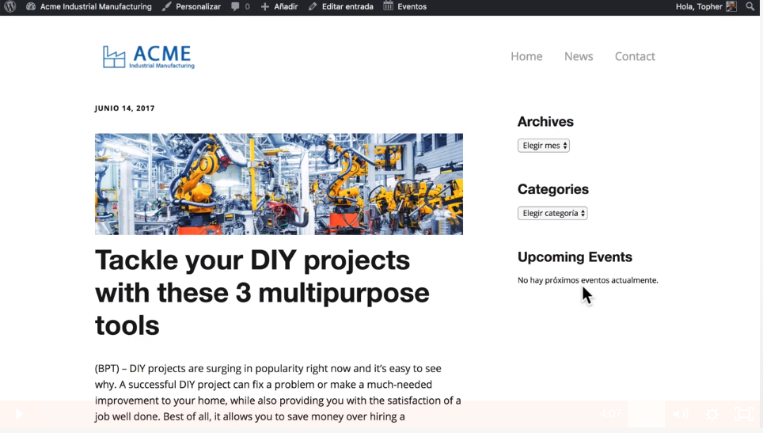Go to the Home page link
This screenshot has height=433, width=763.
point(526,56)
